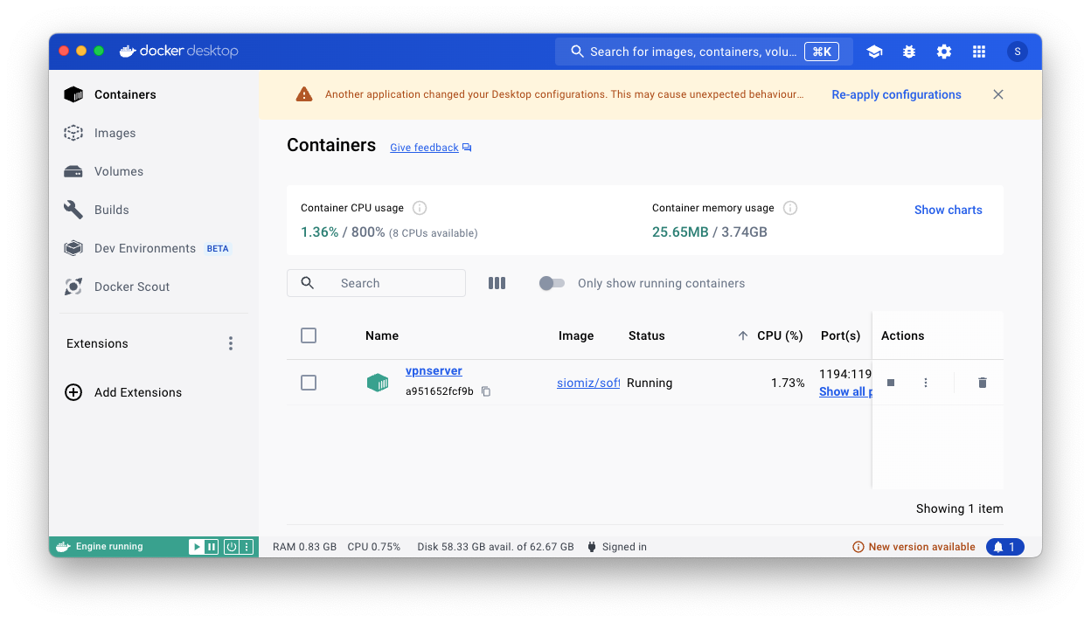
Task: Open Extensions options menu
Action: pos(231,343)
